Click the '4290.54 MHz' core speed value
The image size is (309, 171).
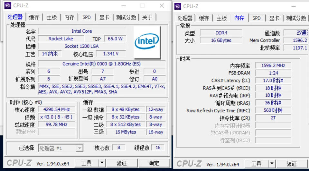pos(57,109)
